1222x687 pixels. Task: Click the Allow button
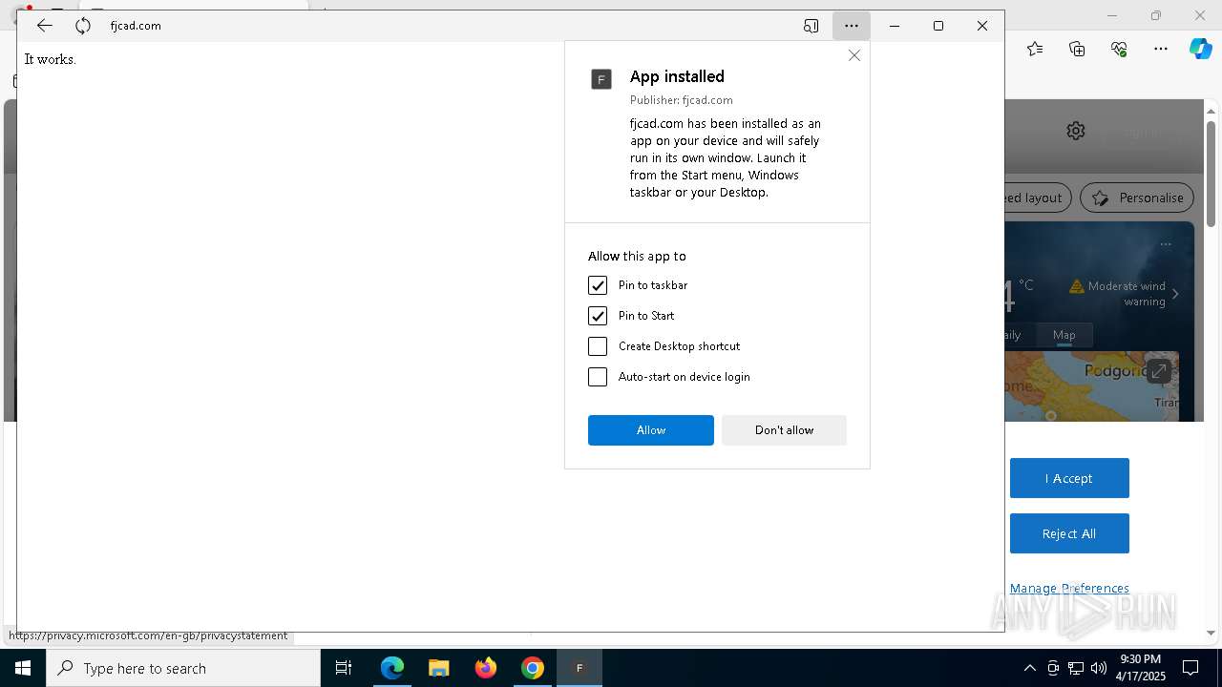(651, 430)
